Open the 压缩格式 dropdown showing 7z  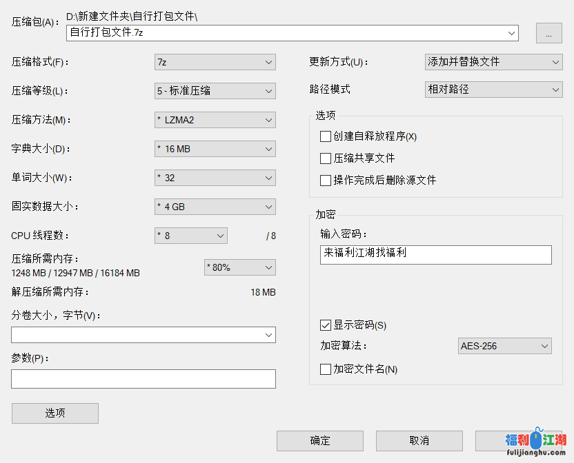coord(215,62)
